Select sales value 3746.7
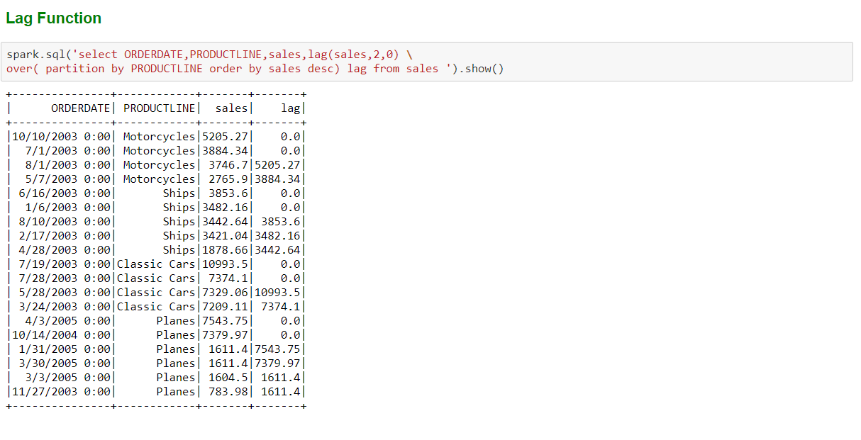Viewport: 861px width, 440px height. click(228, 165)
